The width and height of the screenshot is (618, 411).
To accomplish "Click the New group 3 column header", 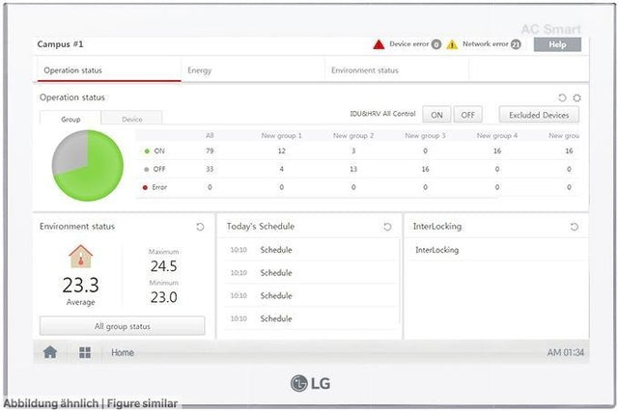I will tap(425, 135).
